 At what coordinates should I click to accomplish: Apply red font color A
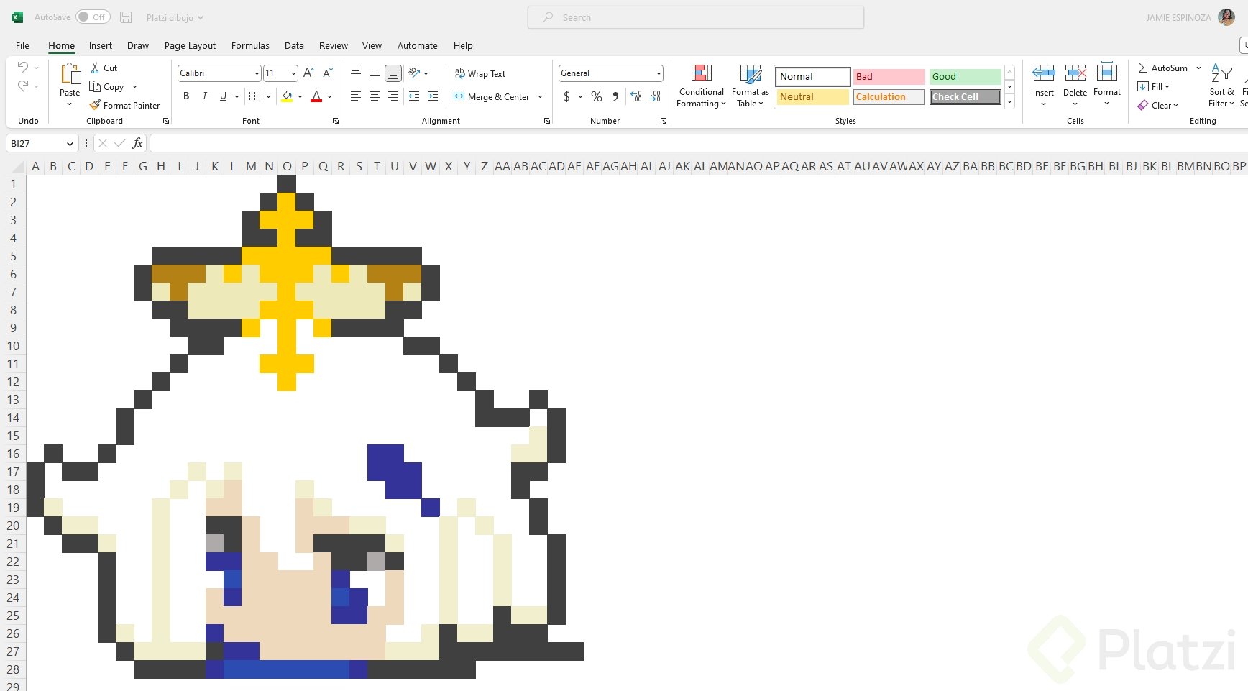(x=316, y=96)
